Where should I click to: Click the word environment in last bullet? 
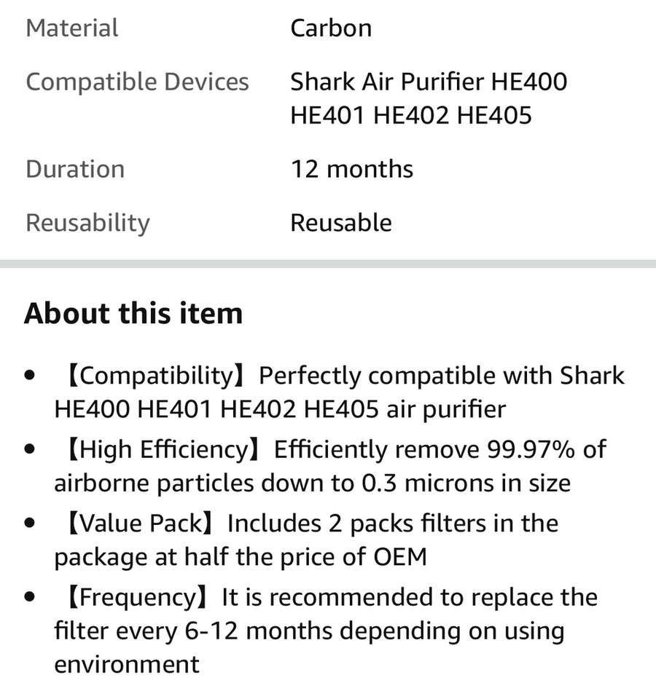tap(126, 664)
